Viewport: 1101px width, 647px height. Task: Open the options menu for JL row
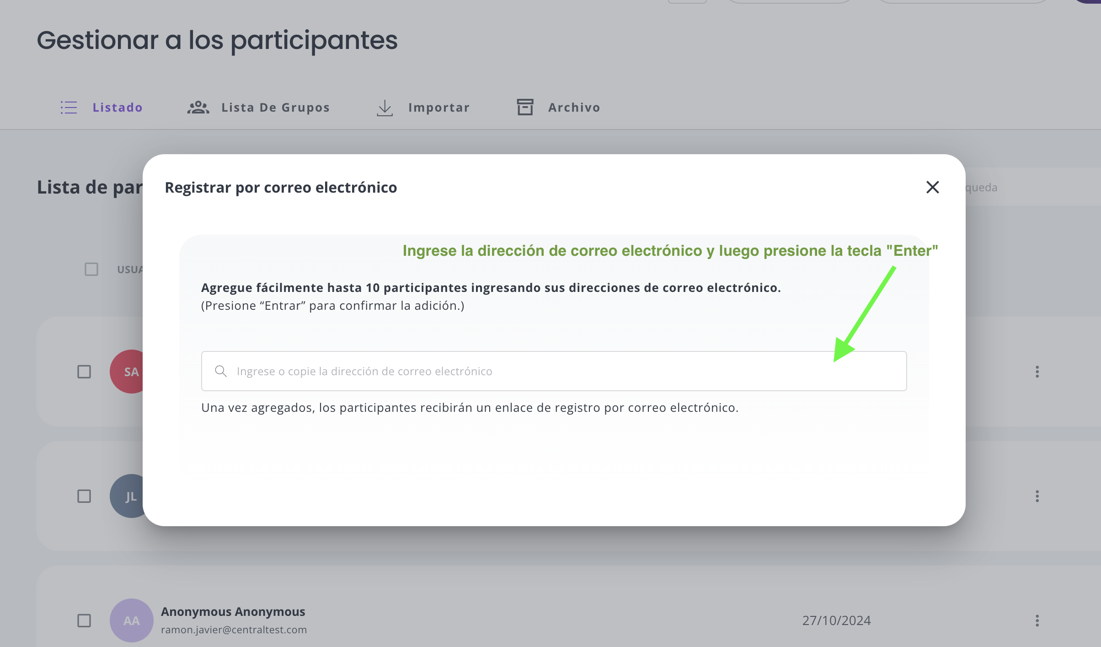coord(1037,496)
